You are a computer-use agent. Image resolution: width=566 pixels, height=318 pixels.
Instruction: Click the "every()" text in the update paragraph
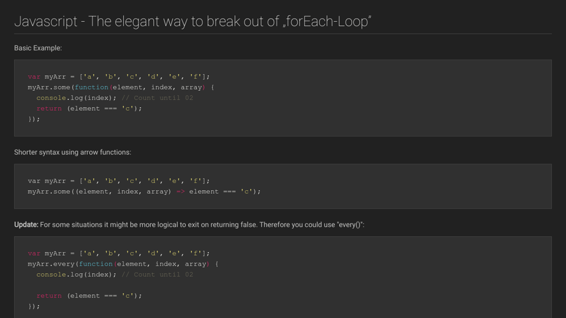click(x=349, y=225)
